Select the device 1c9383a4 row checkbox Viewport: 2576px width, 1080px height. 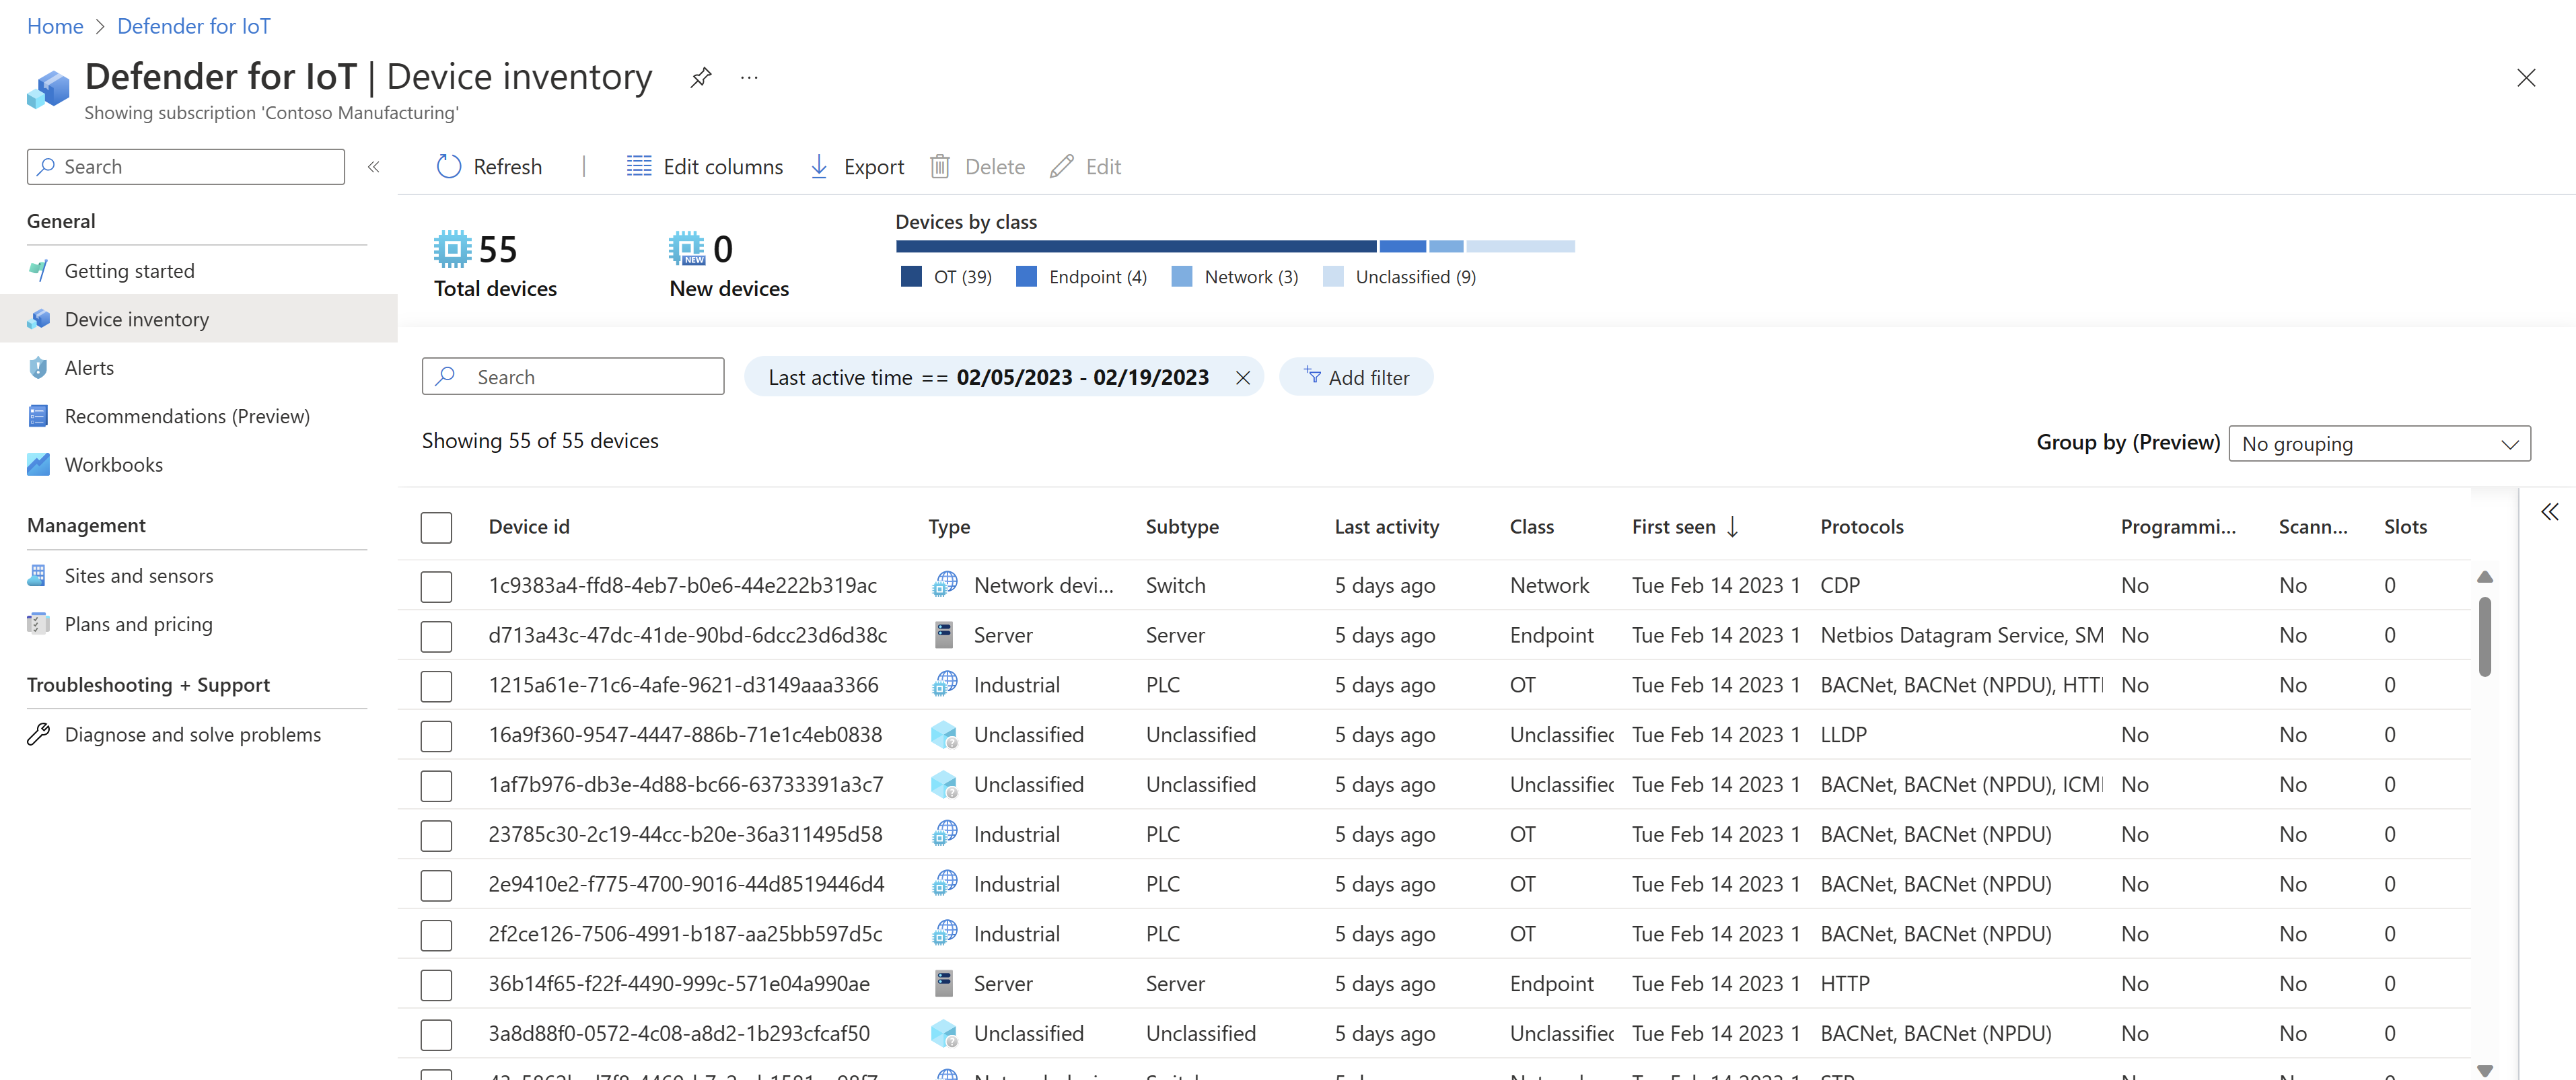coord(436,586)
